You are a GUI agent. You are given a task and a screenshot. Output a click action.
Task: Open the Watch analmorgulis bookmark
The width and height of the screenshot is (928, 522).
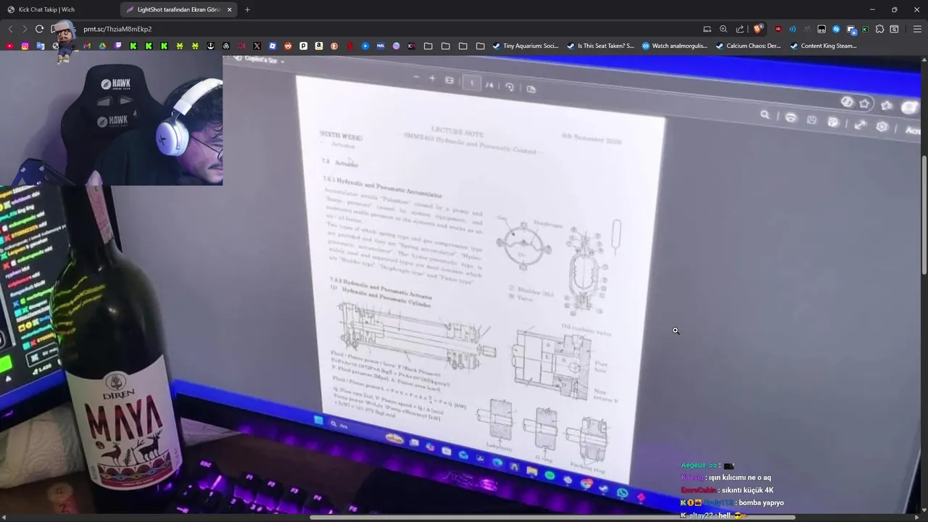(674, 46)
